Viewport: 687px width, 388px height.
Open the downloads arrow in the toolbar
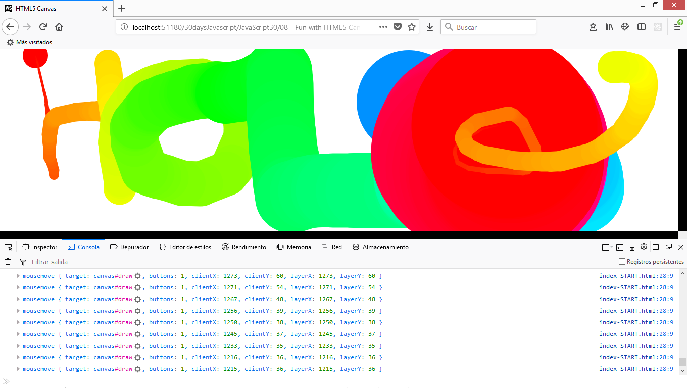pyautogui.click(x=430, y=26)
